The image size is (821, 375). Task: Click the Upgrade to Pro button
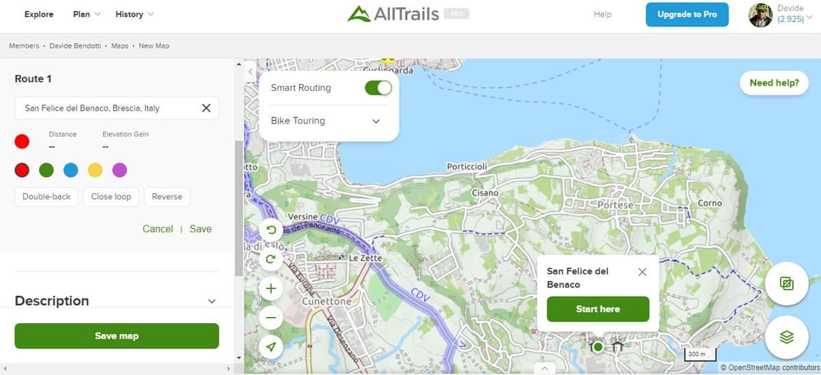coord(687,14)
